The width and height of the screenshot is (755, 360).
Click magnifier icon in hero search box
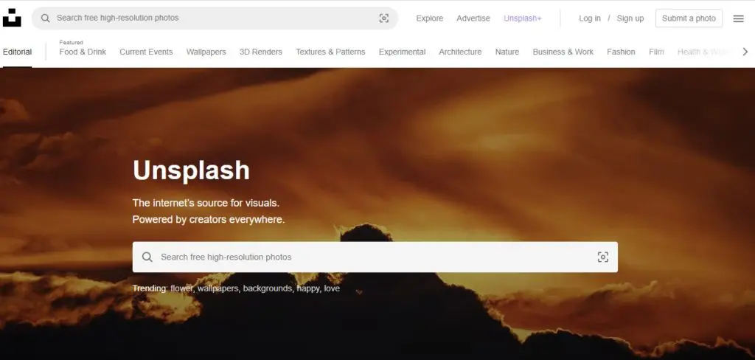147,257
